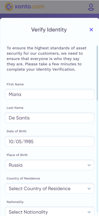Click the chevron arrow in Nationality field
This screenshot has width=99, height=216.
[89, 212]
